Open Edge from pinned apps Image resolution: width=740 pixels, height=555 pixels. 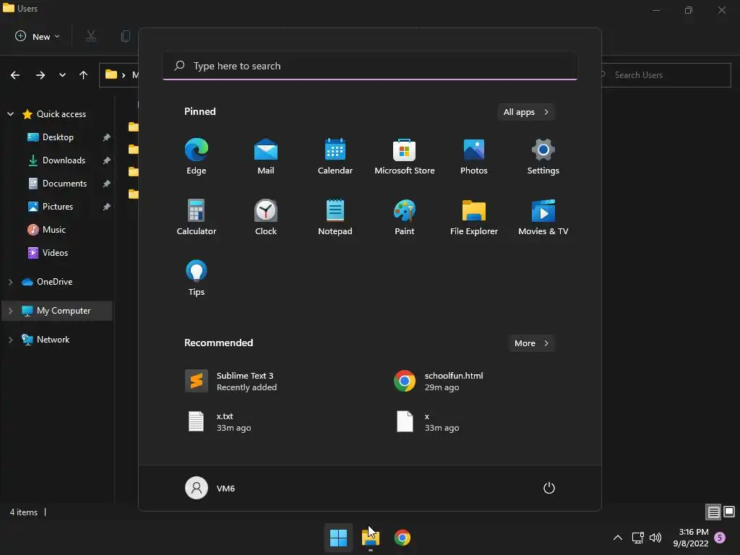click(x=197, y=157)
